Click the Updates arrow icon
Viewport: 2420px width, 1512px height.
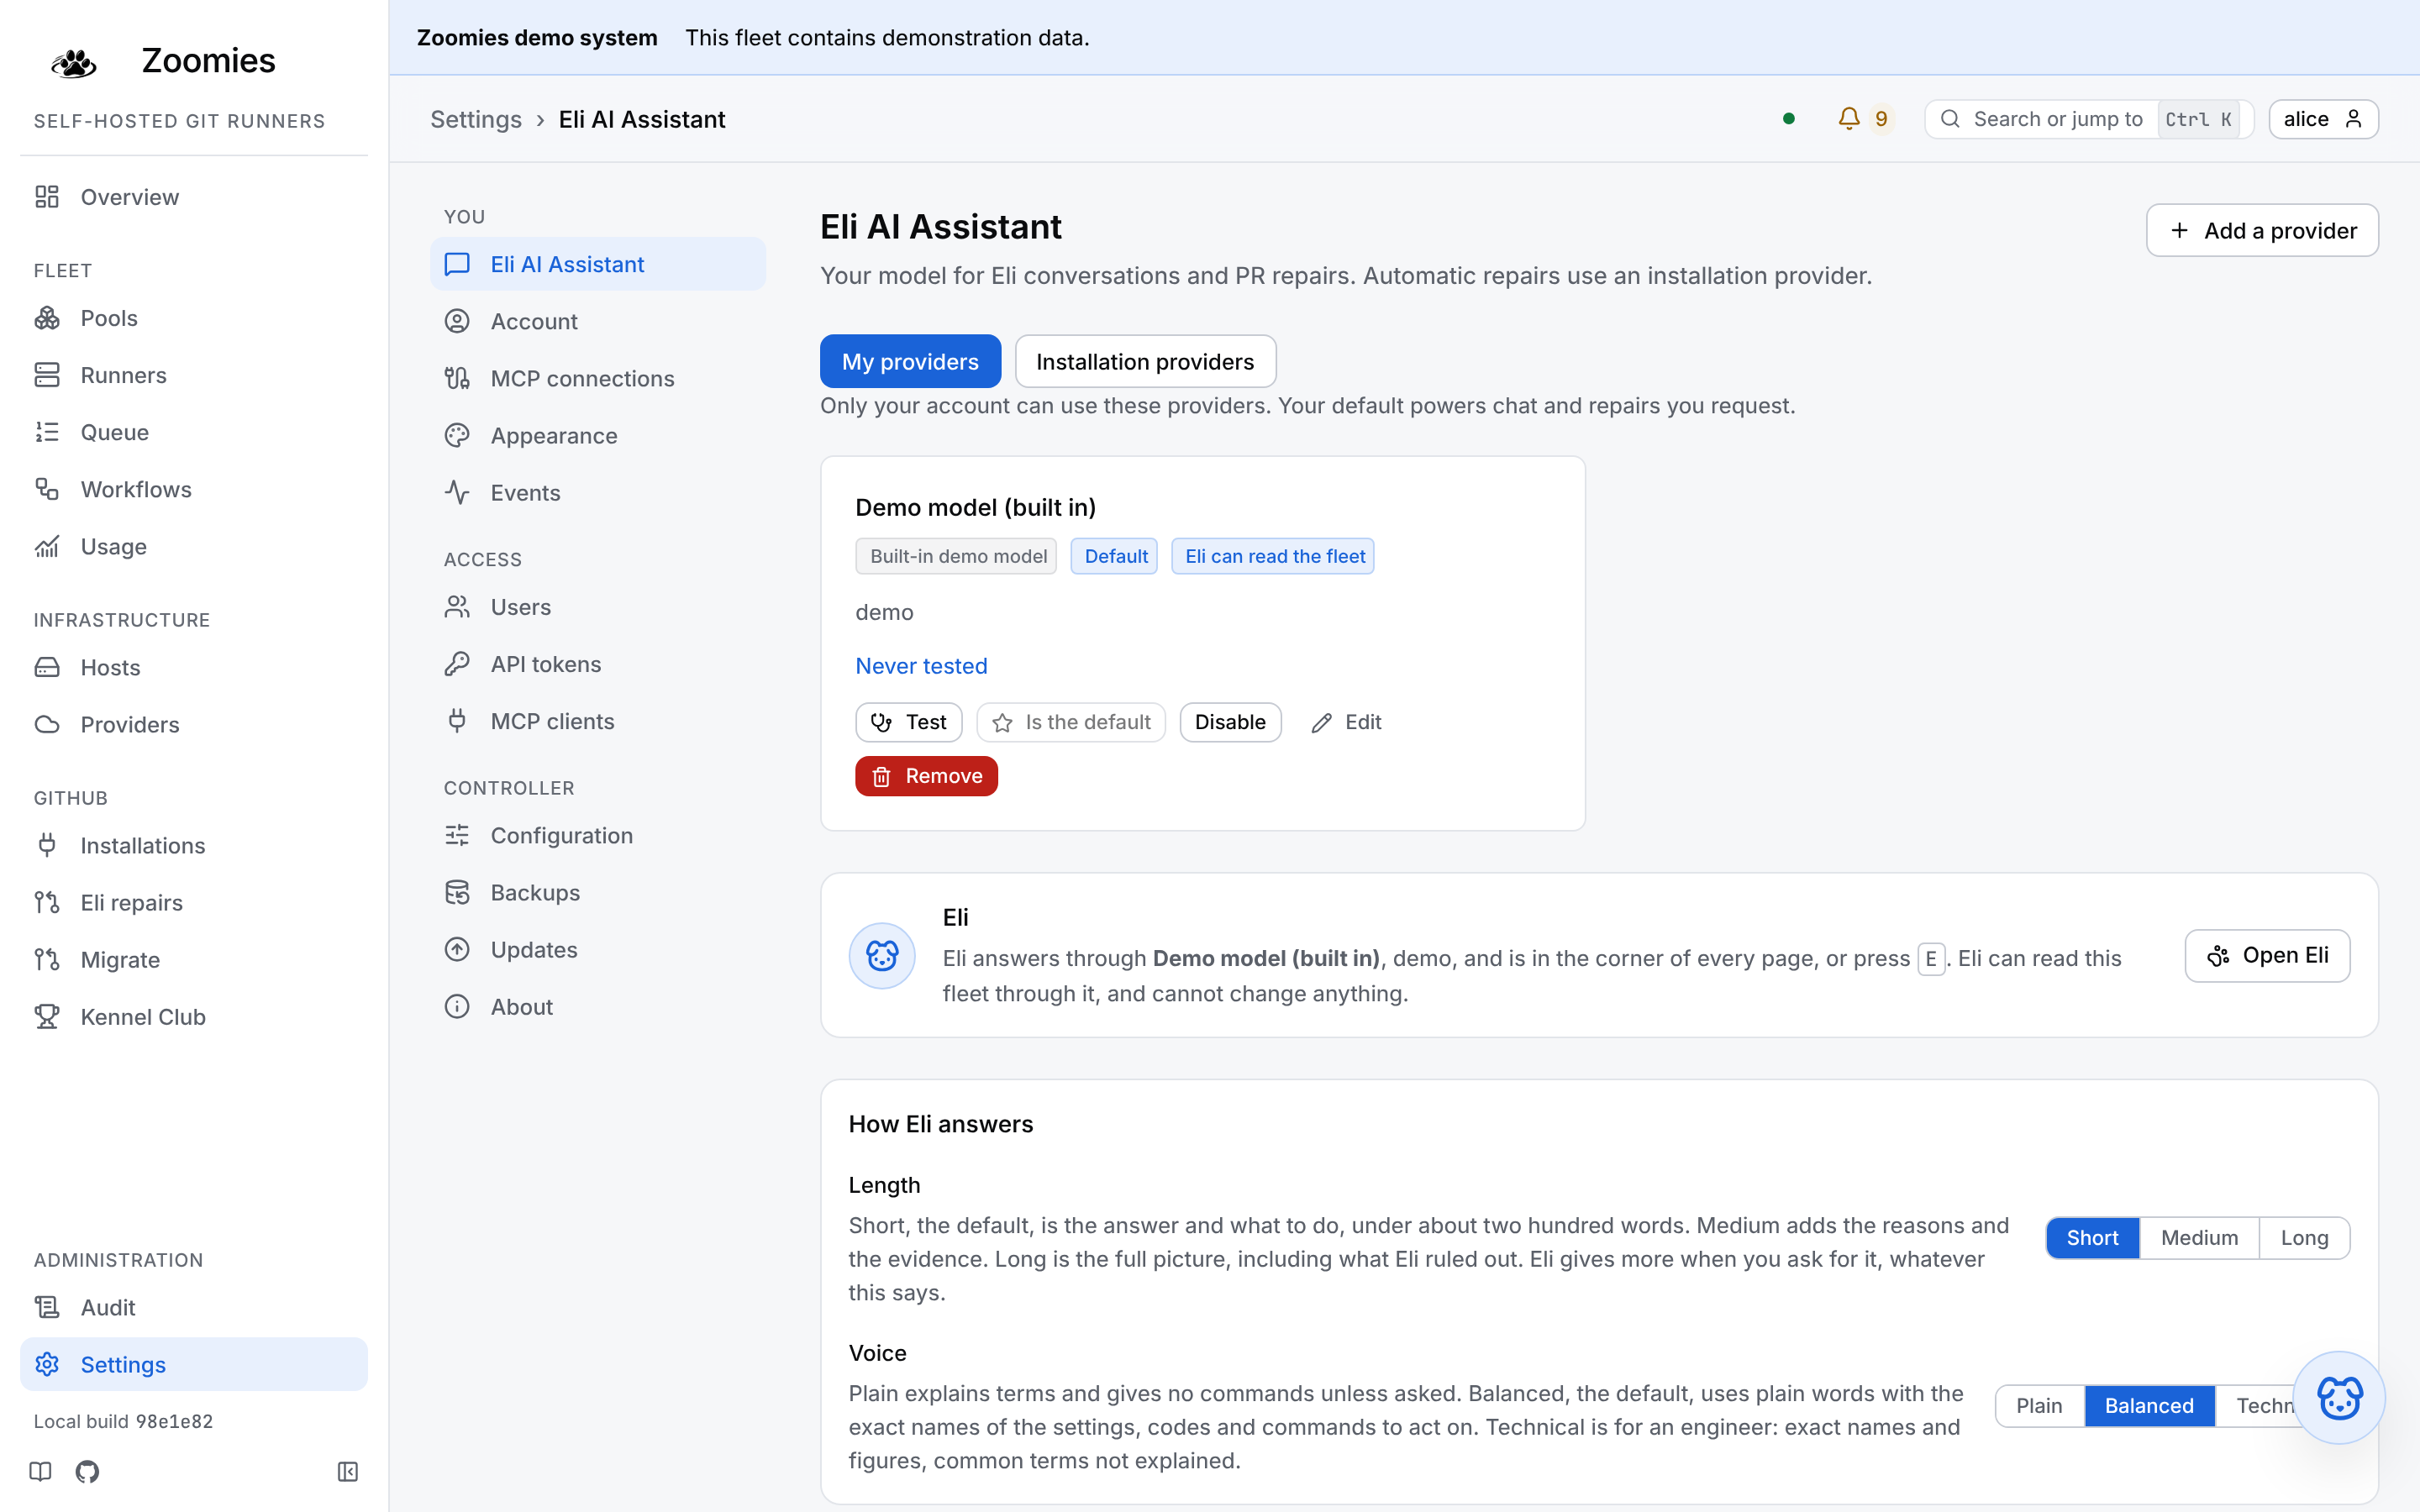coord(457,949)
